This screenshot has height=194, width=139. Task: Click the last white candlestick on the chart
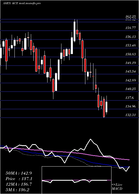click(x=106, y=107)
